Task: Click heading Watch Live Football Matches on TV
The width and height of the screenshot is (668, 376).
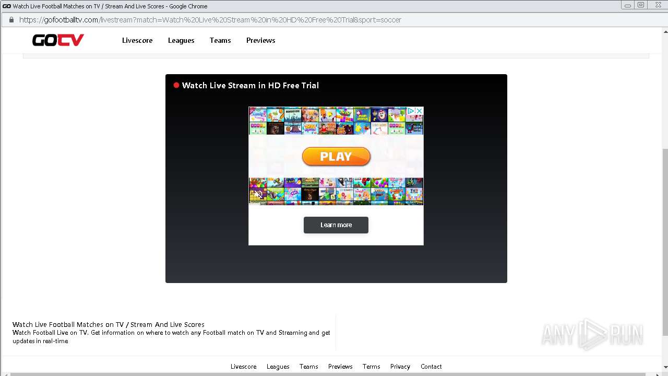Action: tap(109, 324)
